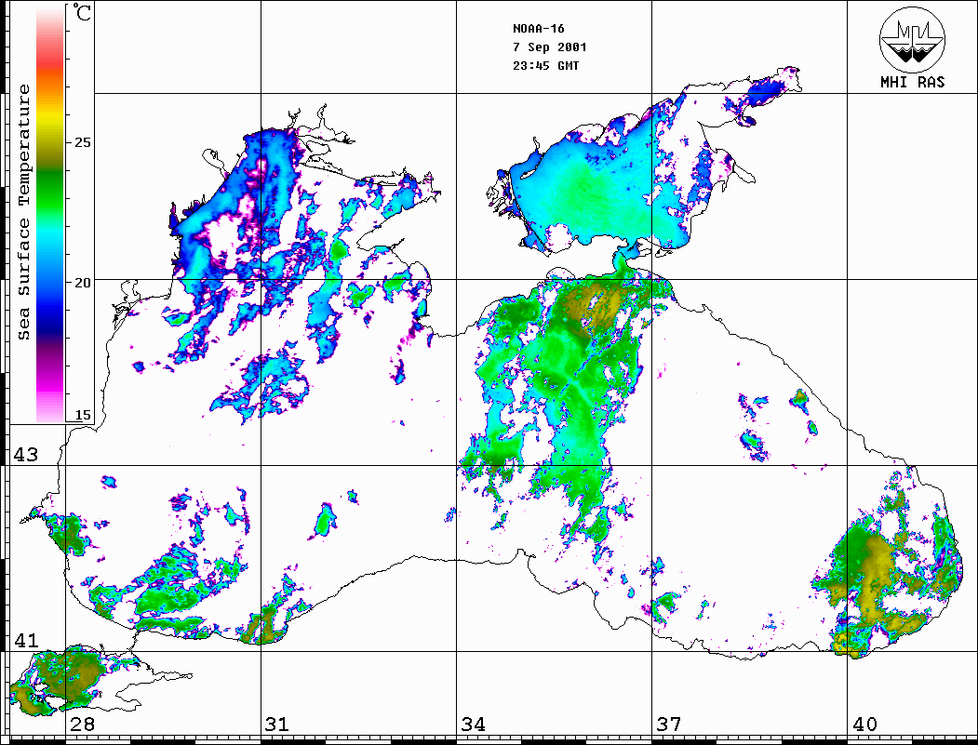Click the "23:45 GMT" time label
This screenshot has width=978, height=745.
click(x=545, y=66)
